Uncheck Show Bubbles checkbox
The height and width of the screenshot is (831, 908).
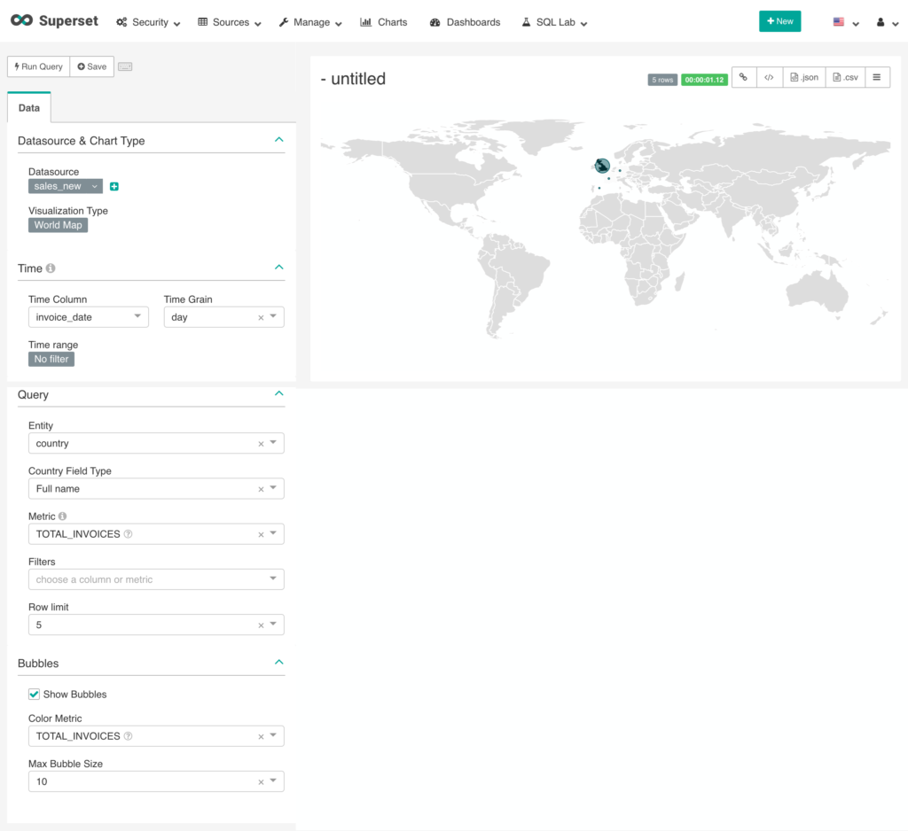[35, 694]
